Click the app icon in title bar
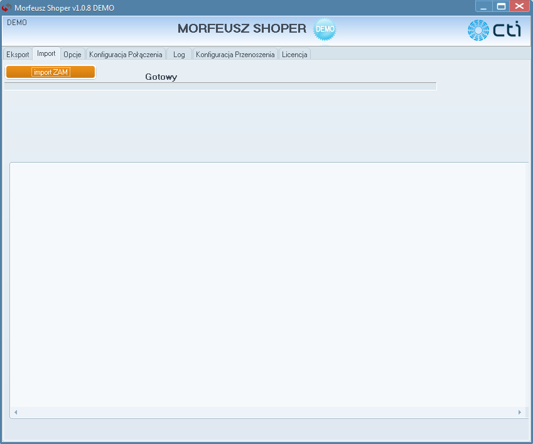This screenshot has width=533, height=444. click(7, 8)
